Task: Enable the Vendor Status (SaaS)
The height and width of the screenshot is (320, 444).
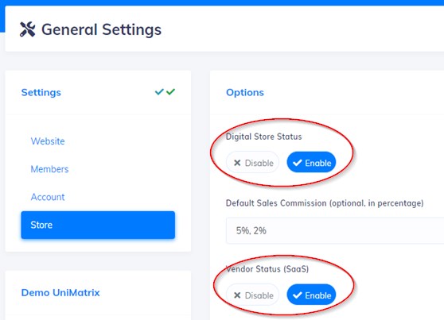Action: click(311, 295)
